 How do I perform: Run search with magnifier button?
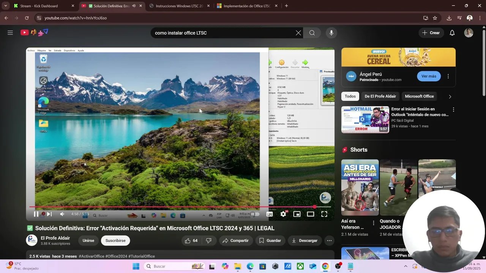tap(312, 33)
